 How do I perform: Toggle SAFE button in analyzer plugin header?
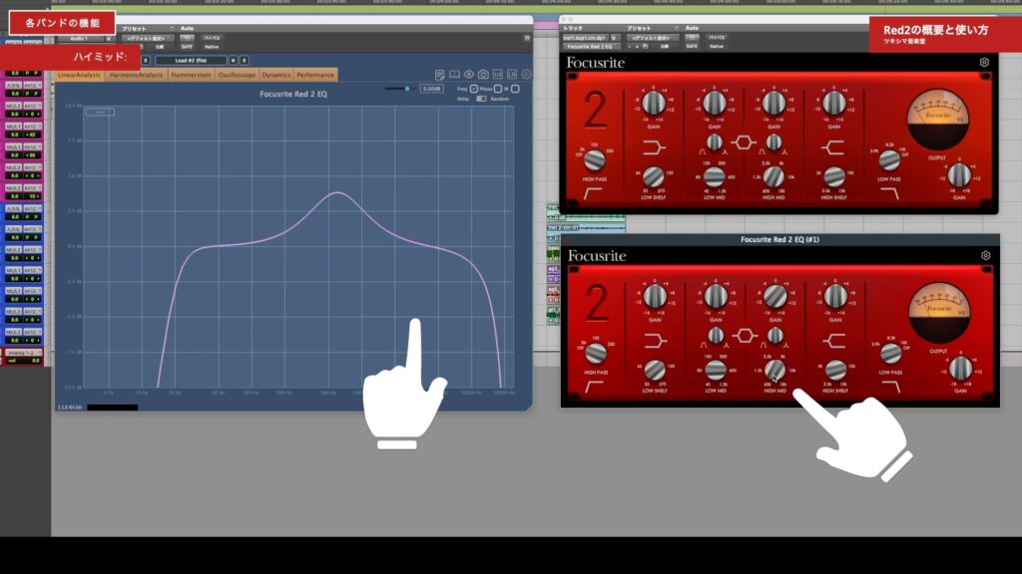(187, 47)
